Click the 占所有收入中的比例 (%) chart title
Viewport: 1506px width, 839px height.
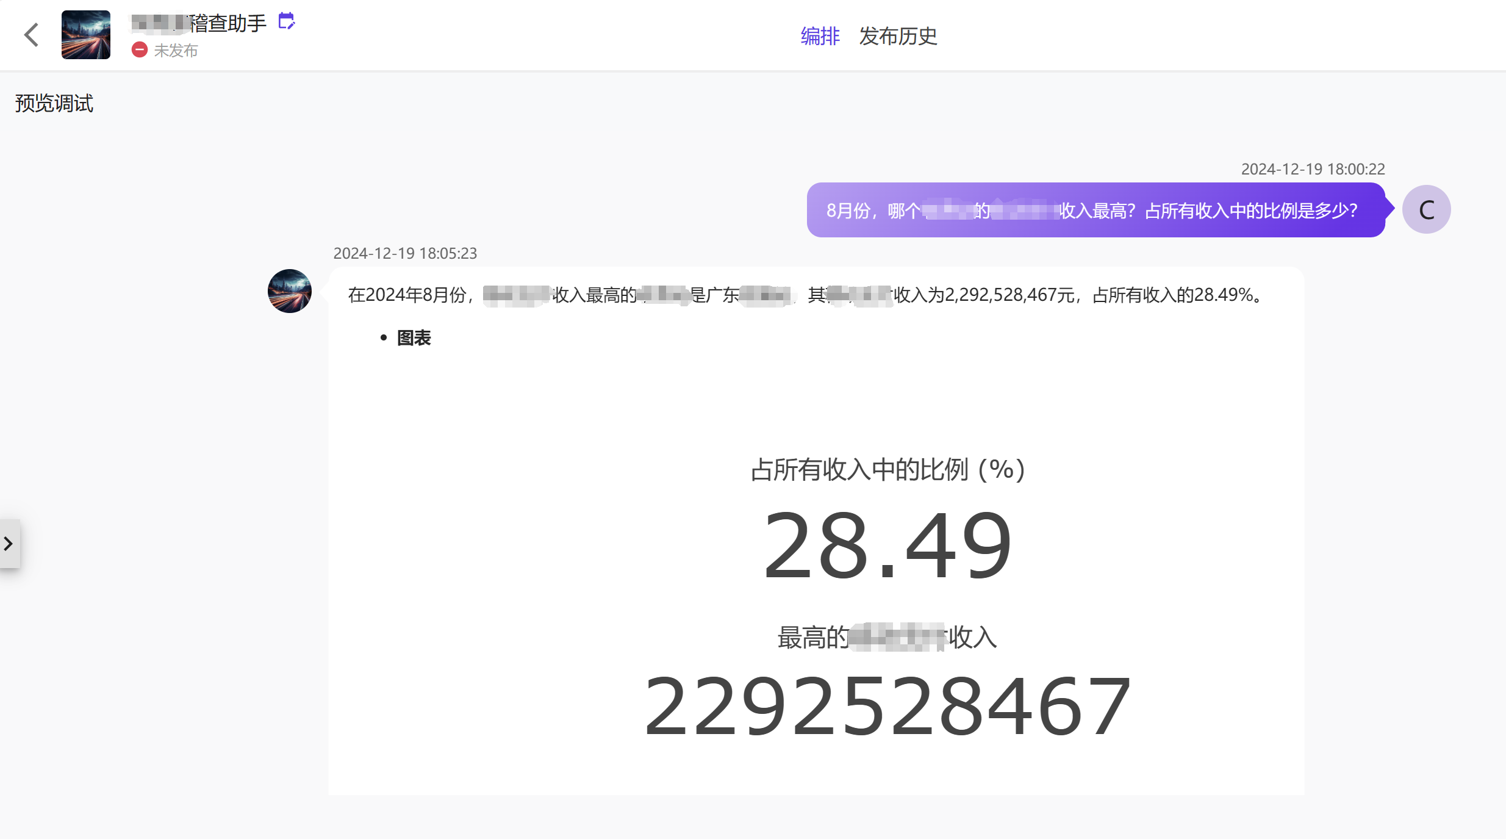(887, 469)
